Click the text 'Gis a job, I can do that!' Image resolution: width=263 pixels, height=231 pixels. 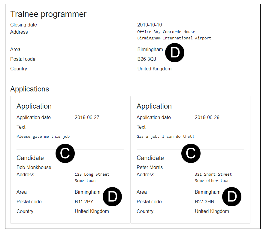[x=165, y=137]
